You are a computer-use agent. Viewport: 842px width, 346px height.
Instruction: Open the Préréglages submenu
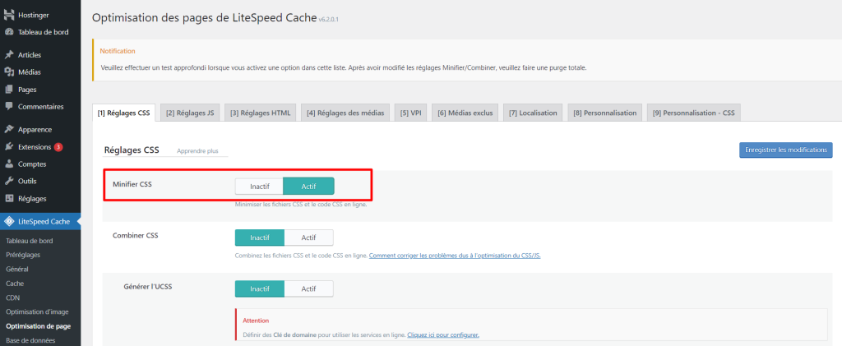(22, 255)
